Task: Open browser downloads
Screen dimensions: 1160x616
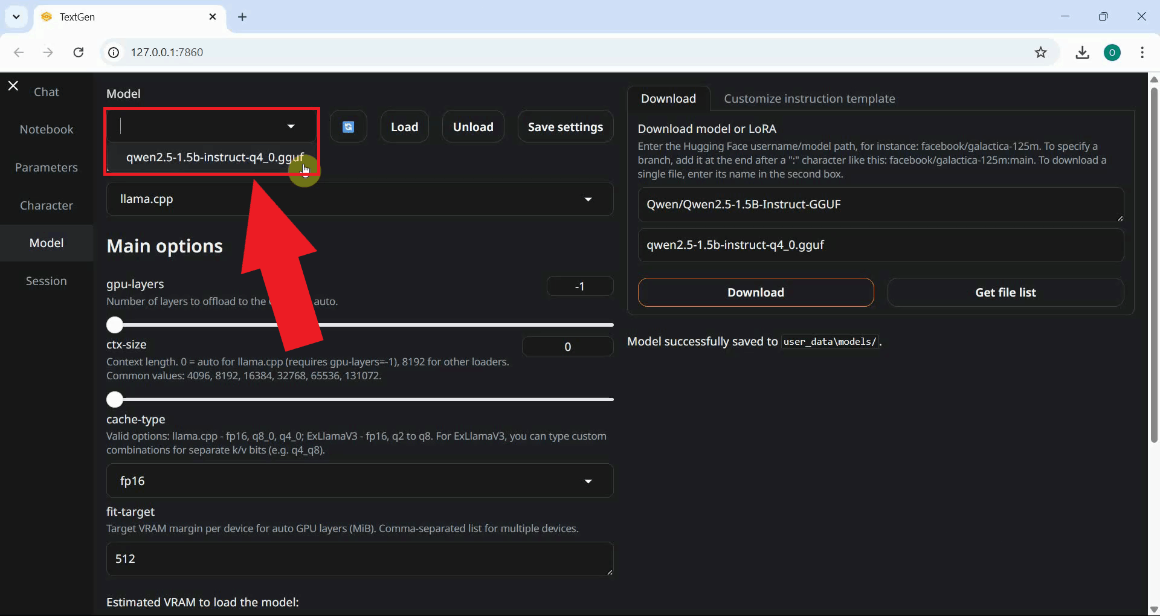Action: click(x=1082, y=53)
